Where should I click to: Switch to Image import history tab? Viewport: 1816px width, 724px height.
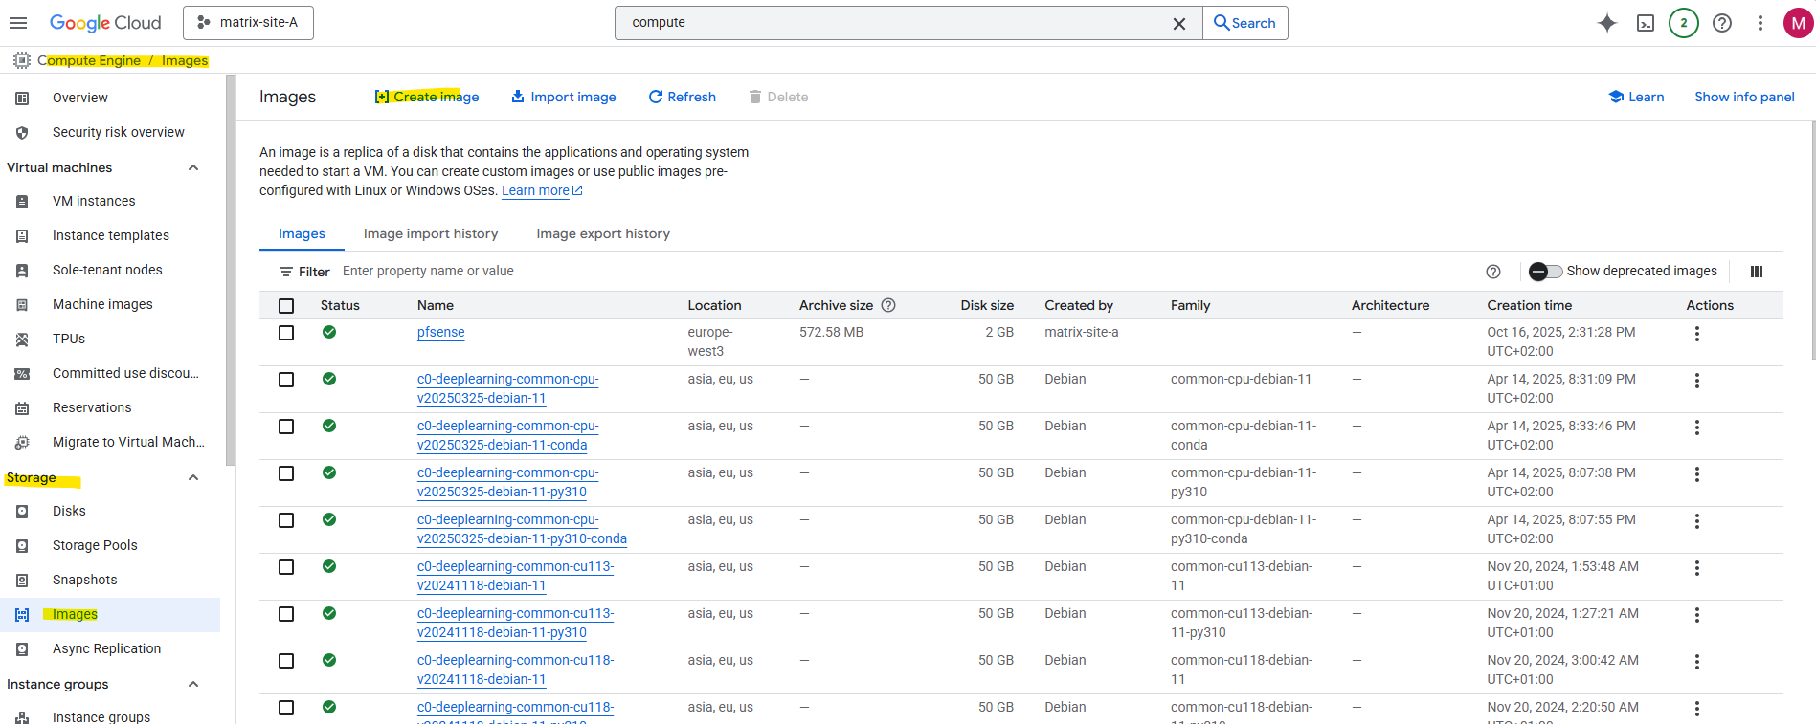(430, 234)
